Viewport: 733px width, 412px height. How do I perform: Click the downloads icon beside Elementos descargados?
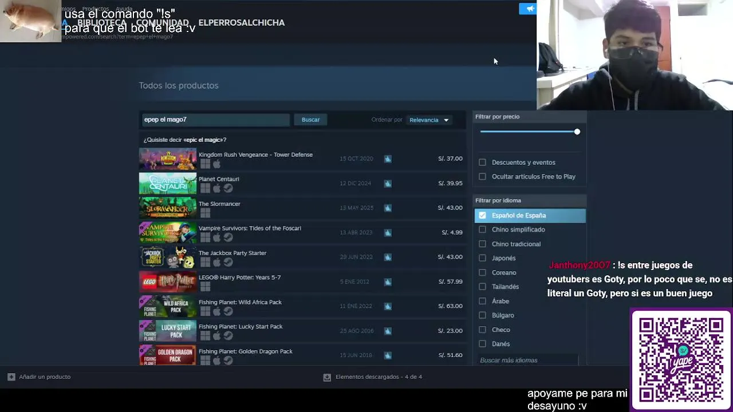pyautogui.click(x=327, y=377)
